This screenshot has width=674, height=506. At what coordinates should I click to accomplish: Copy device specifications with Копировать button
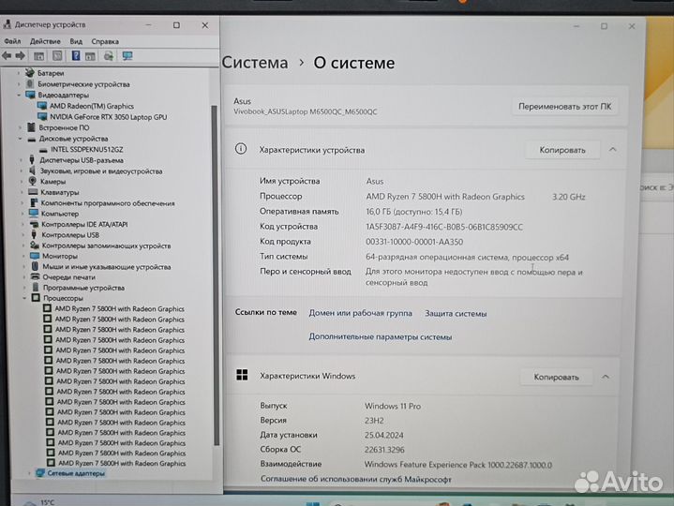coord(562,150)
